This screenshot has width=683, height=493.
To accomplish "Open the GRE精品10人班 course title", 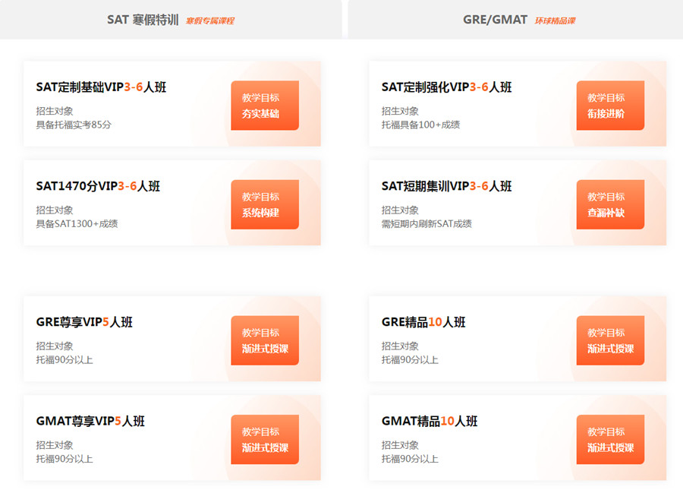I will 423,322.
